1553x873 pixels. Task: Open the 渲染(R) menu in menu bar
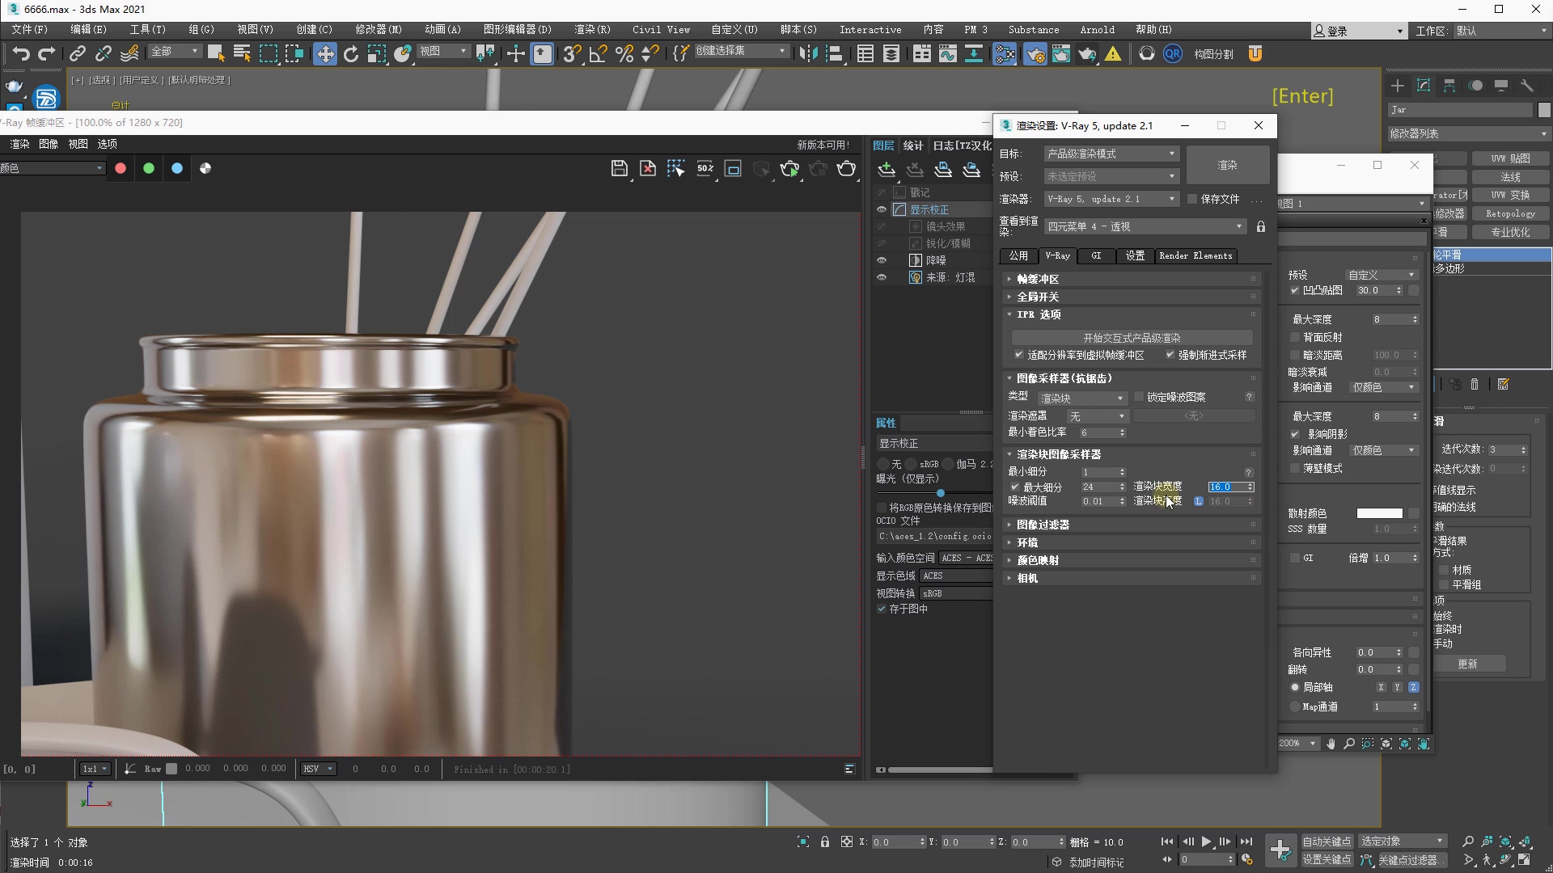click(592, 30)
